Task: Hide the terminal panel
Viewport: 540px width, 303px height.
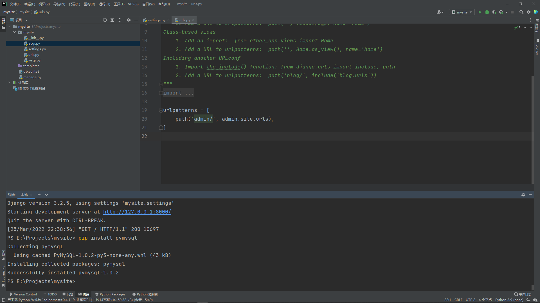Action: tap(530, 195)
